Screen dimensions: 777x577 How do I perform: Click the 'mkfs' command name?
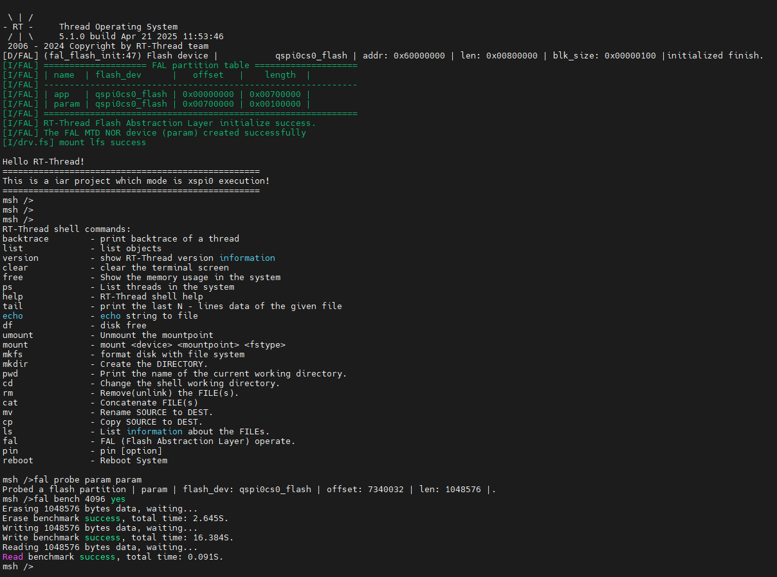click(x=13, y=355)
